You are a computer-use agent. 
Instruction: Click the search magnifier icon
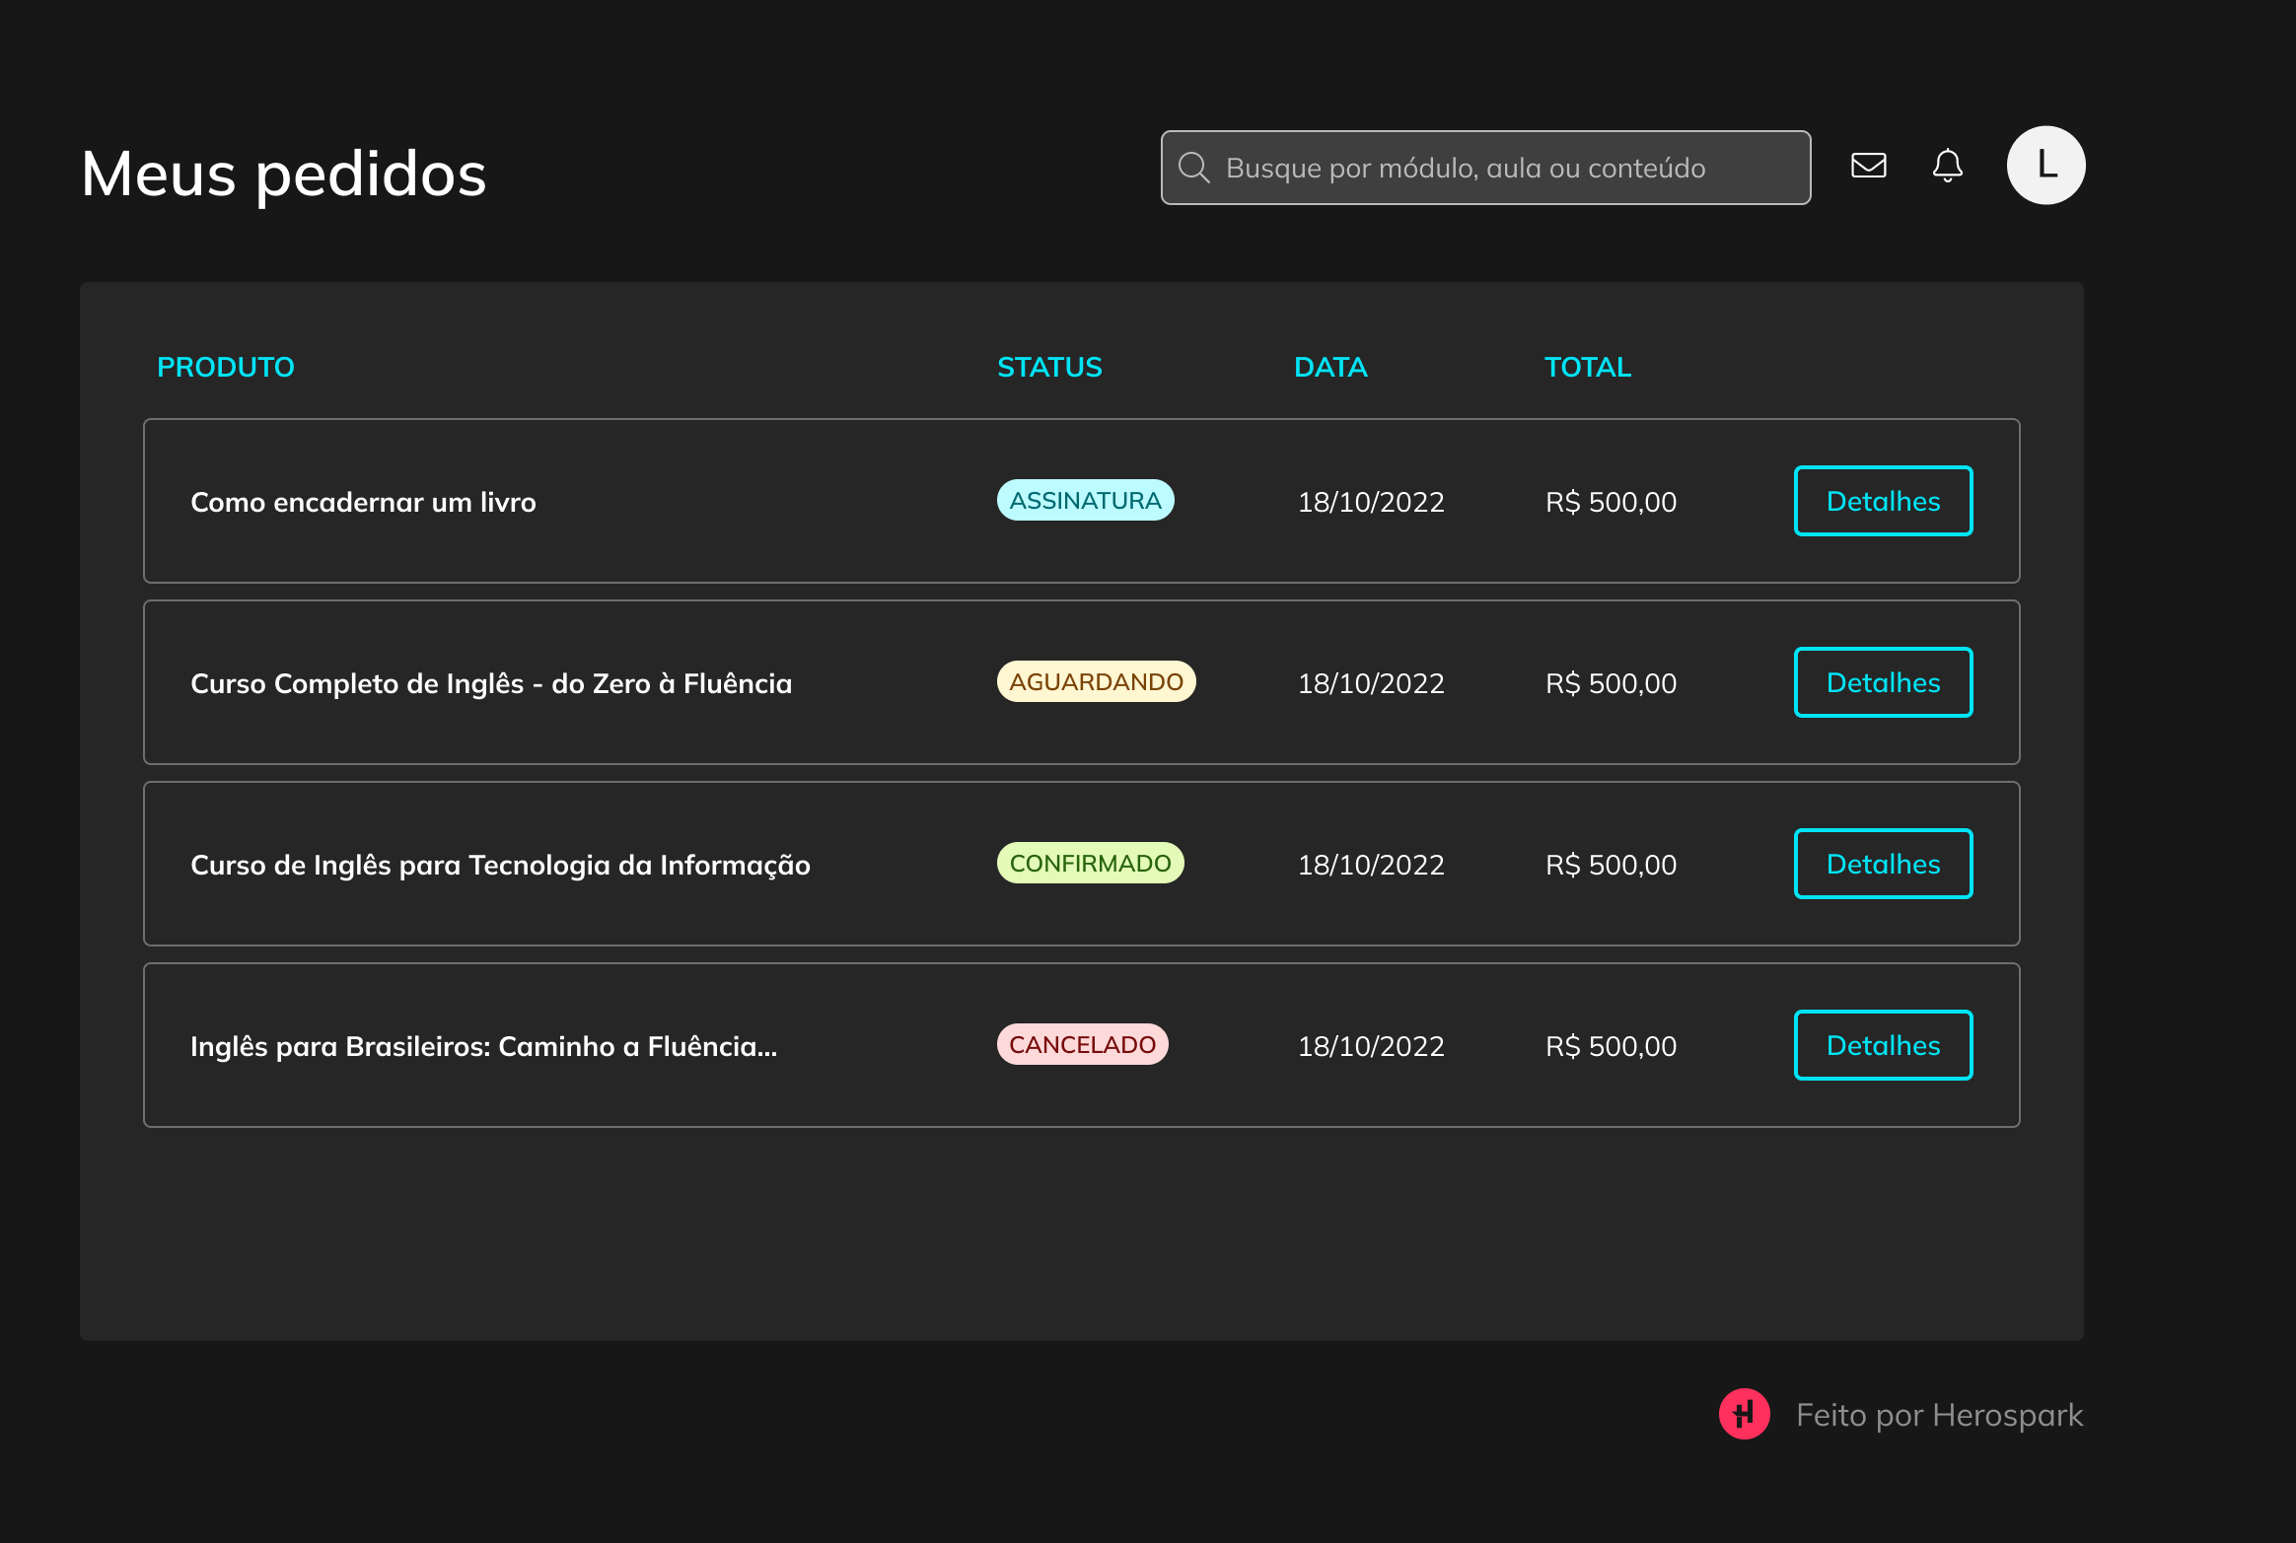[x=1193, y=168]
